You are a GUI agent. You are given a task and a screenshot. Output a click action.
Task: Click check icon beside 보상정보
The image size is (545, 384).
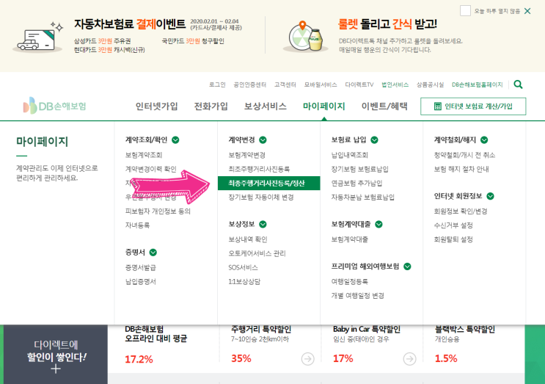(x=263, y=225)
